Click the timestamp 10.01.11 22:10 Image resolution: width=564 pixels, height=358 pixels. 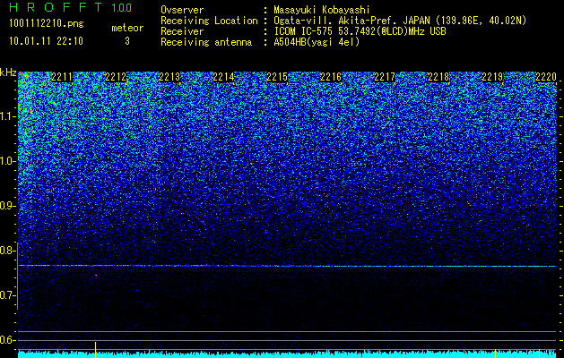(x=46, y=41)
